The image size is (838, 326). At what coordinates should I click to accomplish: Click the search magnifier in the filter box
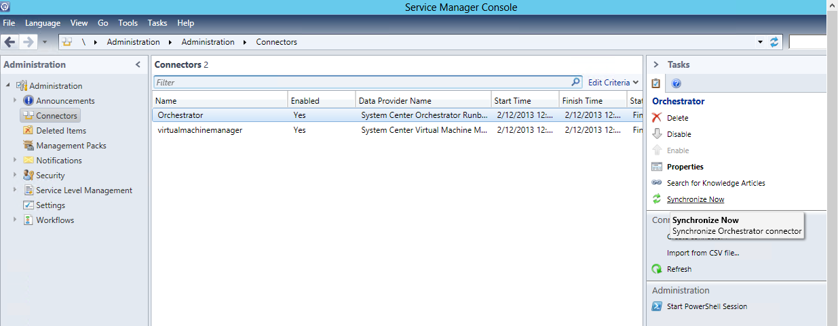tap(576, 82)
